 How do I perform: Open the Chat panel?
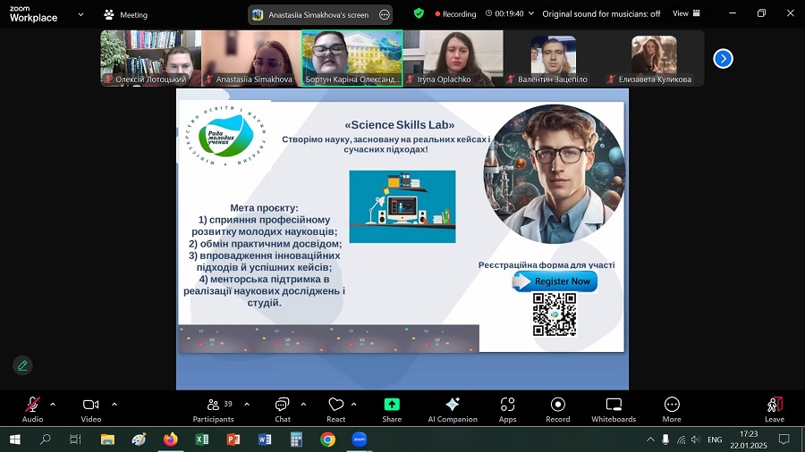[x=282, y=407]
